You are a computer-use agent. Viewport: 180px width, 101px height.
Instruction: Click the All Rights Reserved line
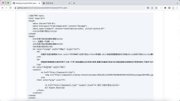coord(55,88)
